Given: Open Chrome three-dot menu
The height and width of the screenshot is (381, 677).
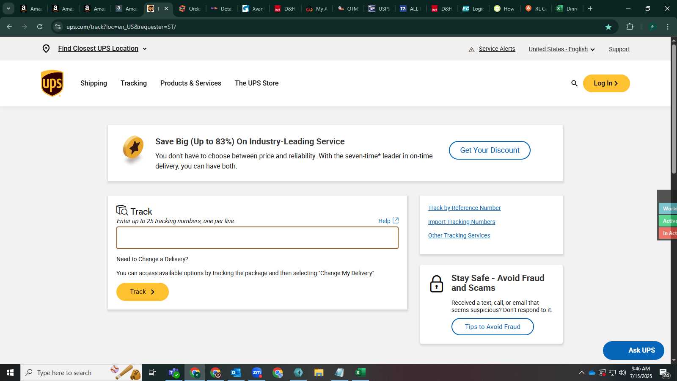Looking at the screenshot, I should (x=668, y=27).
